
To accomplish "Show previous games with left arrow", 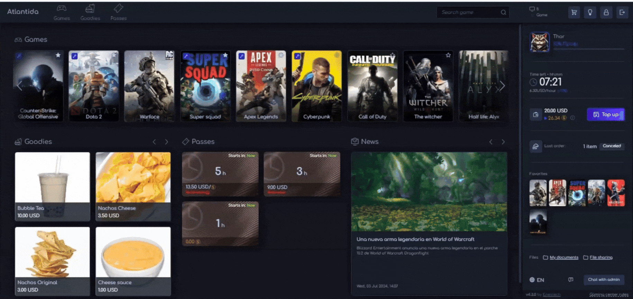I will (x=20, y=86).
